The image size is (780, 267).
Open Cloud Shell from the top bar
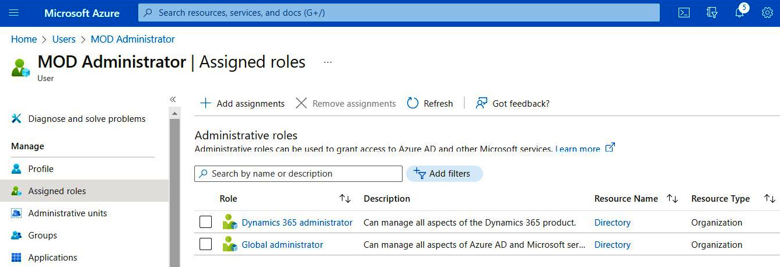click(684, 13)
